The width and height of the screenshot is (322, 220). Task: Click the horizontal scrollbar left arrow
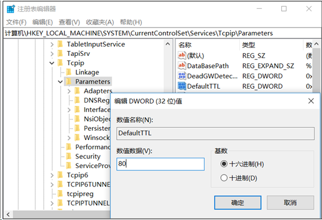tap(8, 214)
